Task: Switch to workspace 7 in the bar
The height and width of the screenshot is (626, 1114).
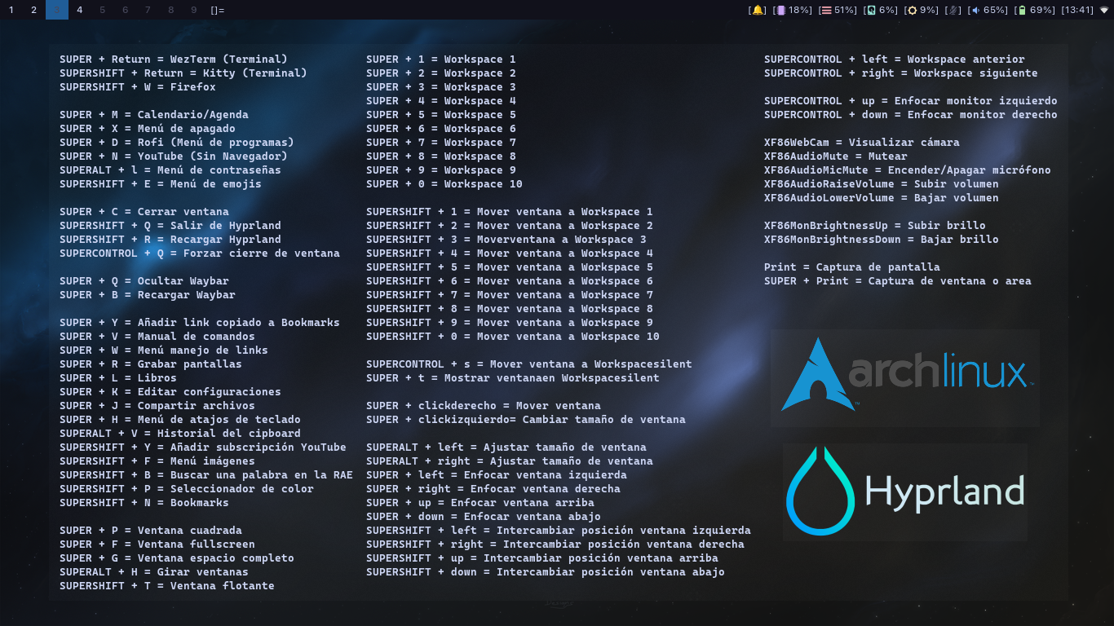Action: 148,10
